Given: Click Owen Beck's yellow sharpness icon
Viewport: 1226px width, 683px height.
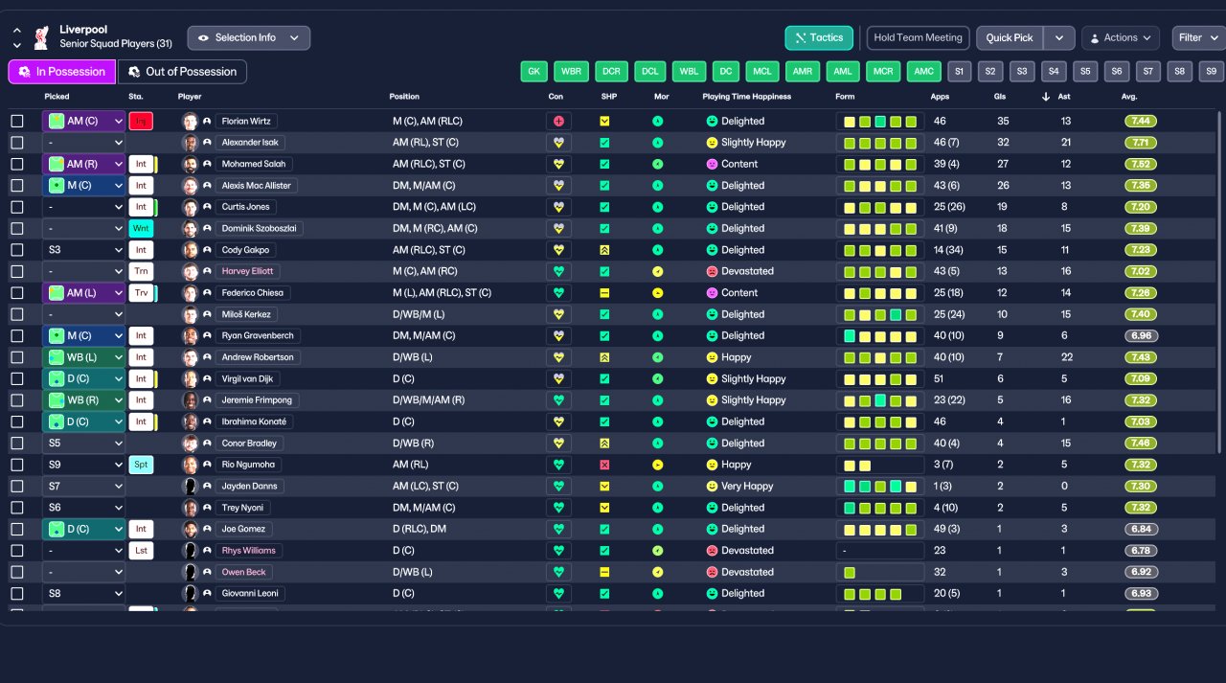Looking at the screenshot, I should [604, 572].
